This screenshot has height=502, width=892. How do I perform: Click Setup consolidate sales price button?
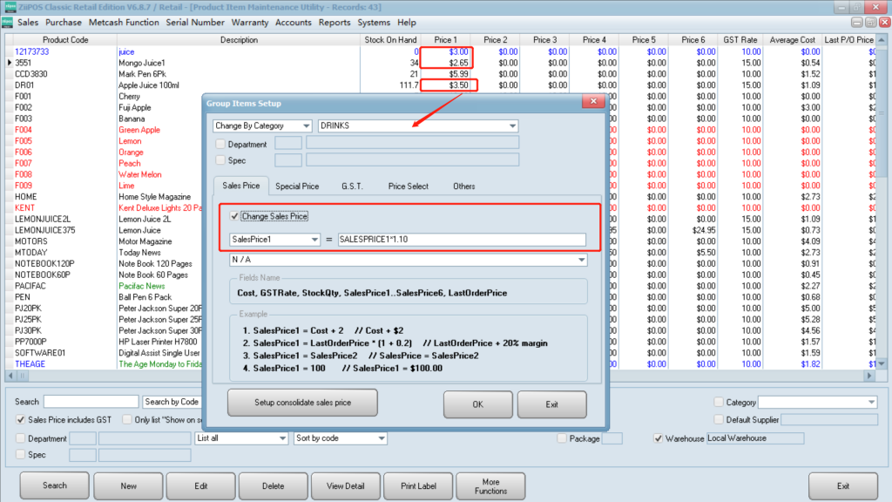point(301,403)
